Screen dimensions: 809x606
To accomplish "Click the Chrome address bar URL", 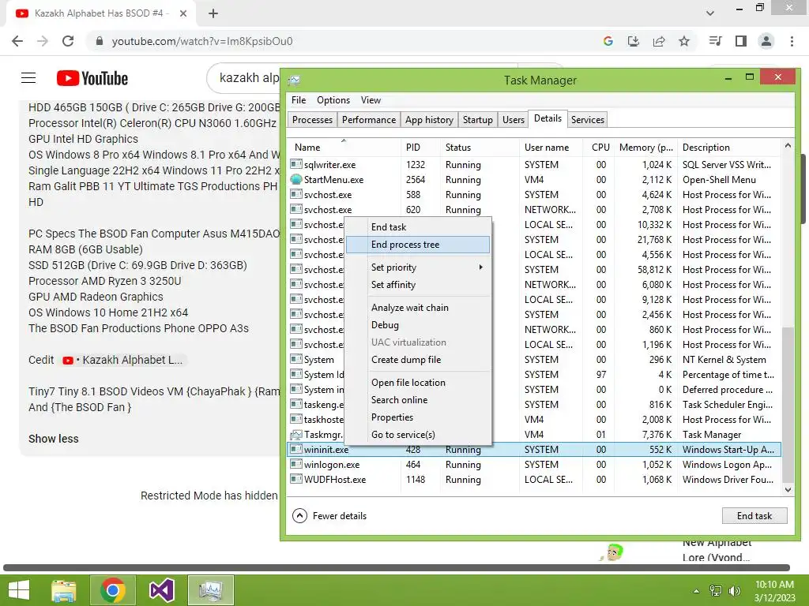I will tap(202, 41).
